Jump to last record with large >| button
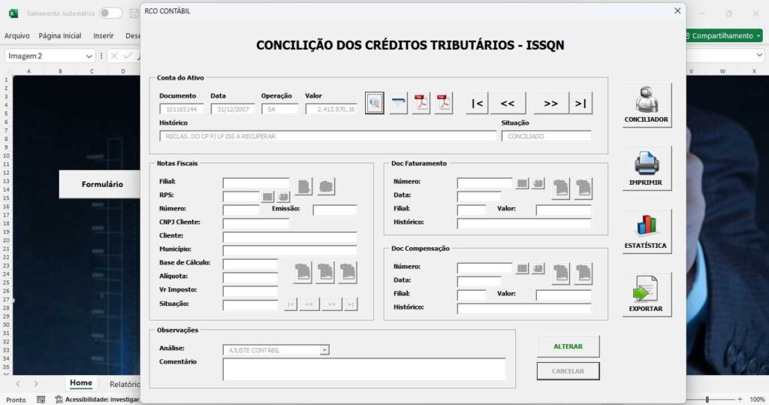 coord(581,103)
